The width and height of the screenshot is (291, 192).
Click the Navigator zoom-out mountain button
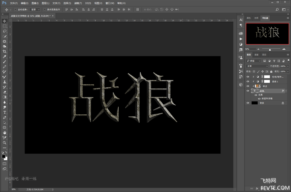pos(258,49)
